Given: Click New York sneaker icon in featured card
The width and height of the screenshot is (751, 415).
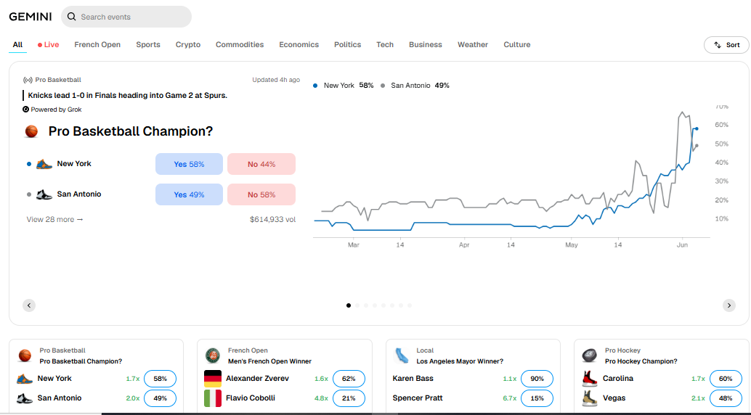Looking at the screenshot, I should [44, 164].
